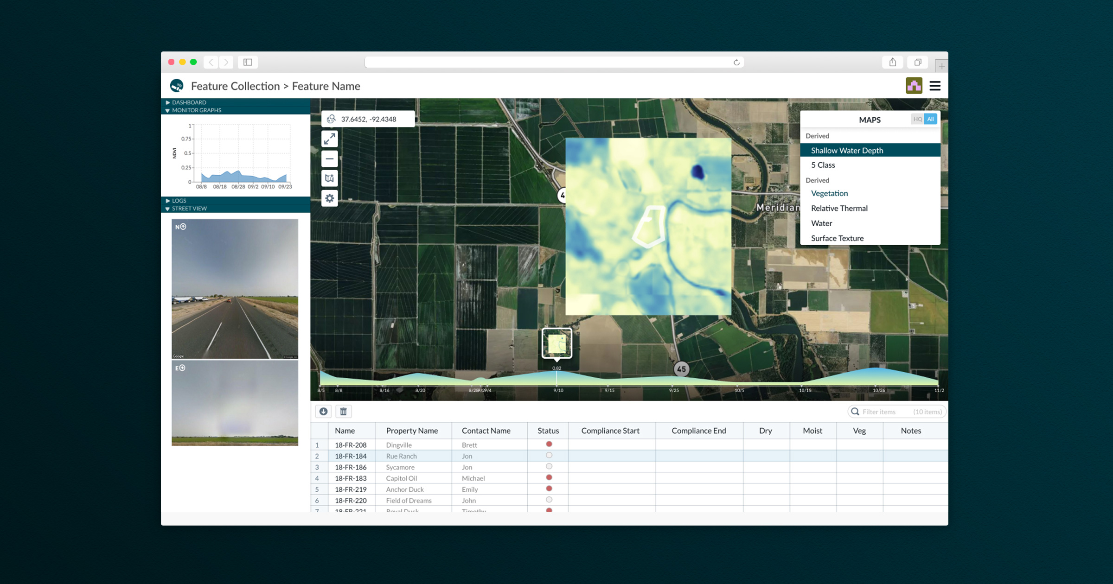Image resolution: width=1113 pixels, height=584 pixels.
Task: Click the trash delete icon above table
Action: coord(343,411)
